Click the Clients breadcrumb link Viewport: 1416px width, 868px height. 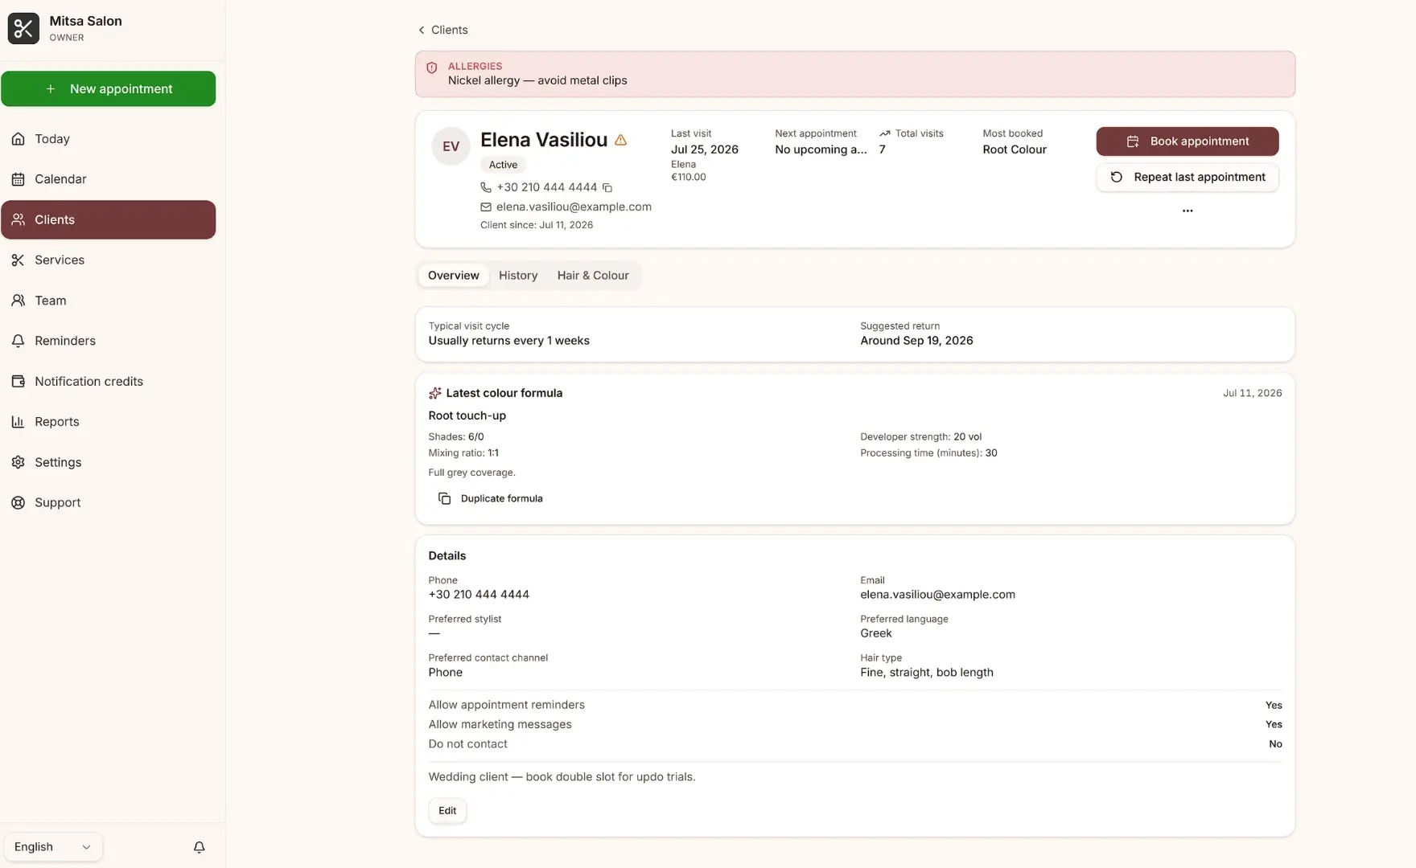point(442,30)
